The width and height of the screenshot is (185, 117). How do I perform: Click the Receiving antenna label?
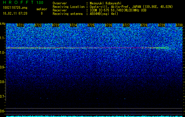tap(68, 14)
